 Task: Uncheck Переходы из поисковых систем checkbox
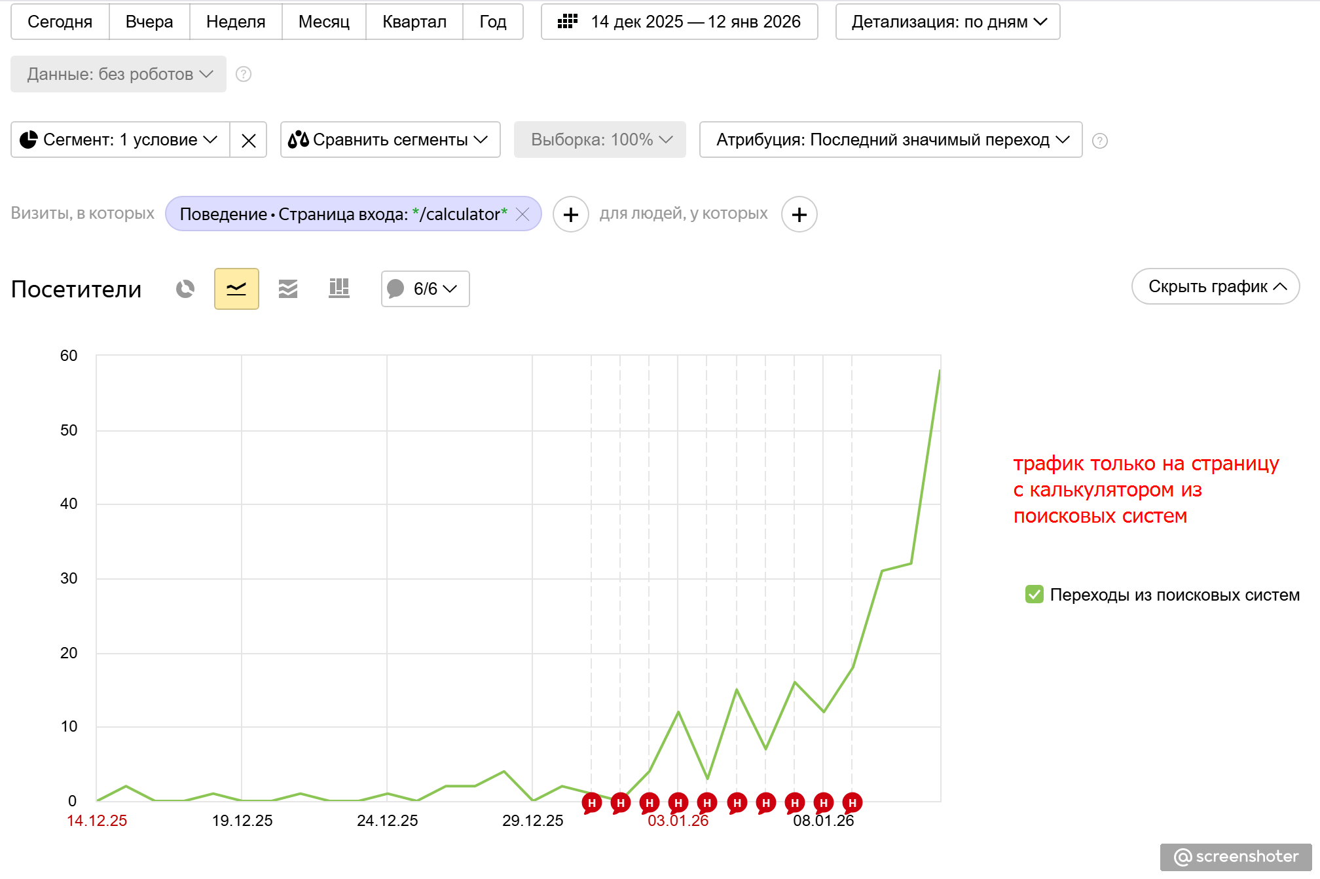point(1034,594)
